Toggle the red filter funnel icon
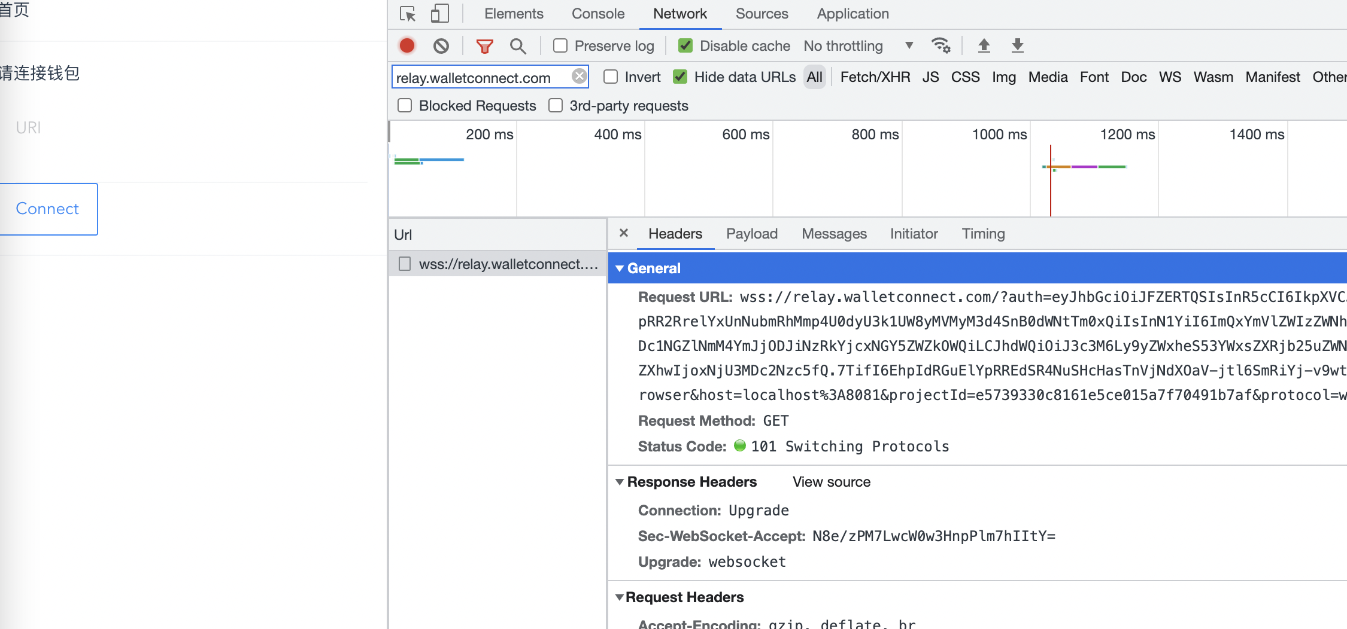The height and width of the screenshot is (629, 1347). (484, 45)
